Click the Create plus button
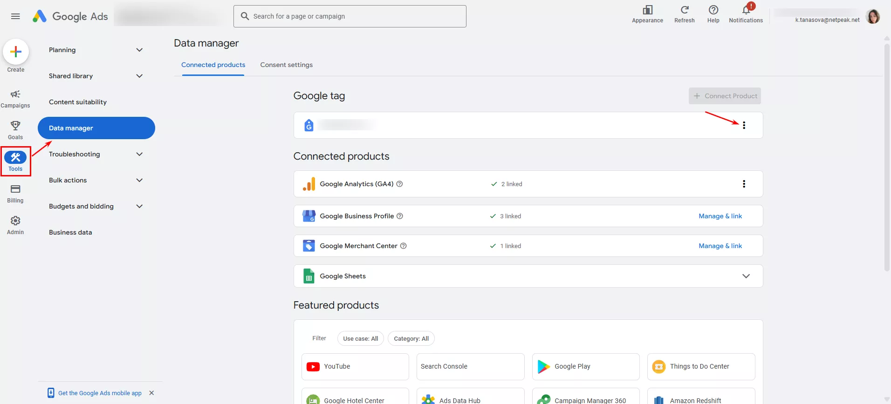Viewport: 891px width, 404px height. [16, 52]
